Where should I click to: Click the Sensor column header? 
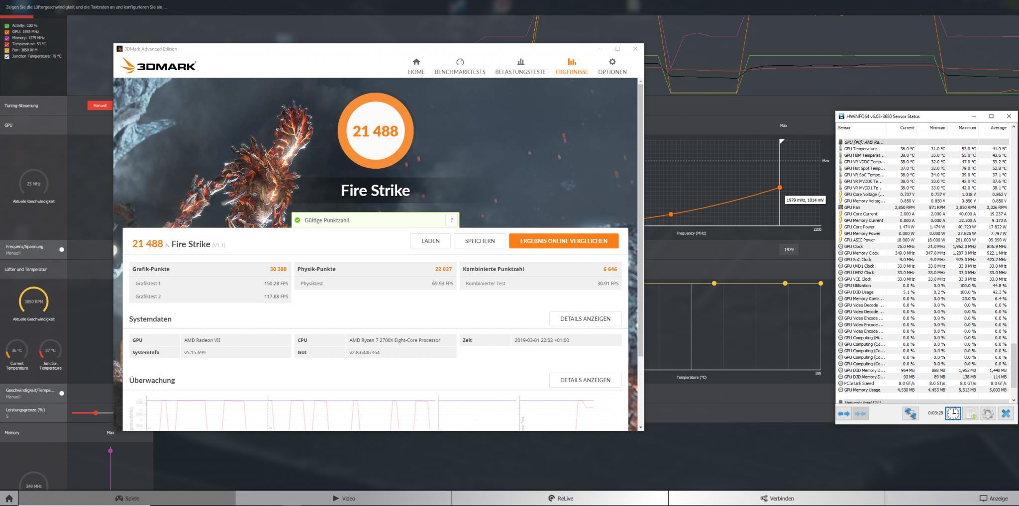[844, 128]
